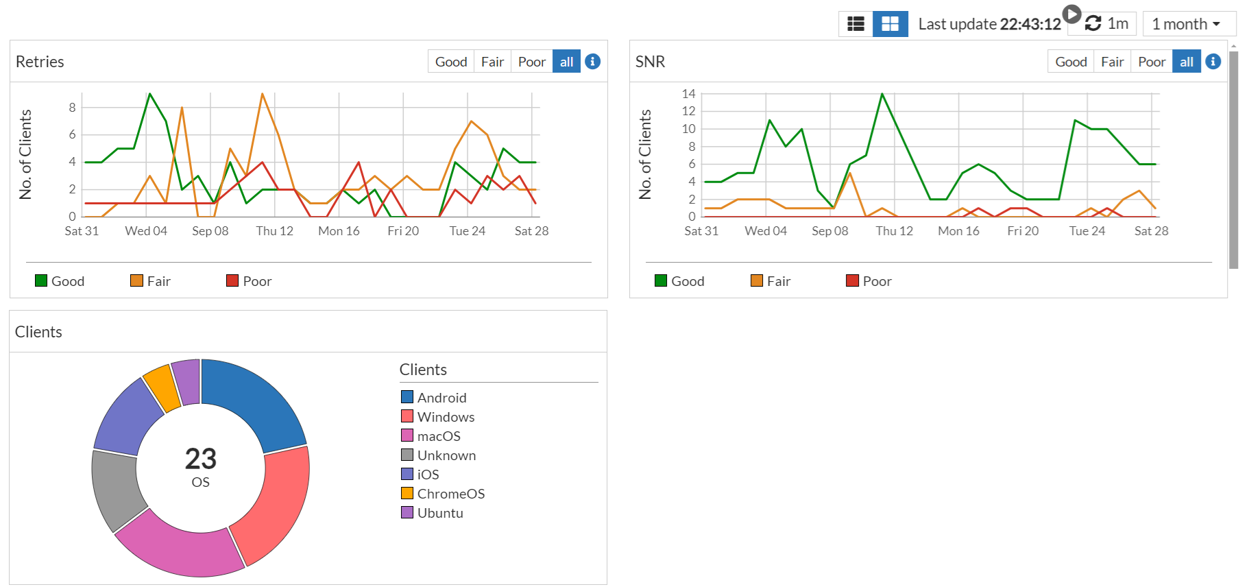Hide Poor series in Retries legend
The height and width of the screenshot is (587, 1249).
(249, 281)
